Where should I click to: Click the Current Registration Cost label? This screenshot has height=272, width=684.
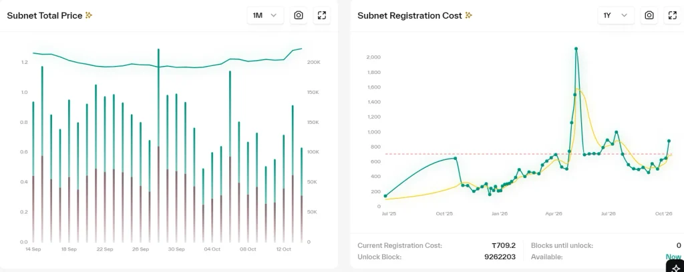[x=399, y=245]
